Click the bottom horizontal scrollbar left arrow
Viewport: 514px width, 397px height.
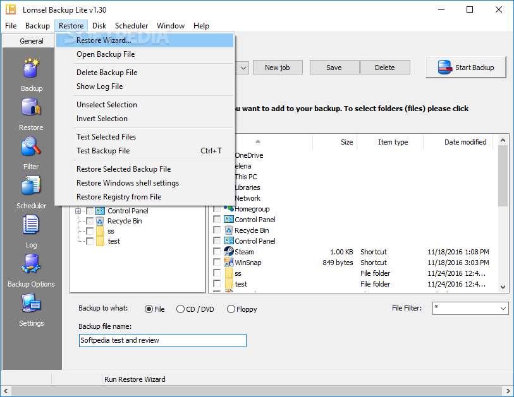pyautogui.click(x=6, y=391)
